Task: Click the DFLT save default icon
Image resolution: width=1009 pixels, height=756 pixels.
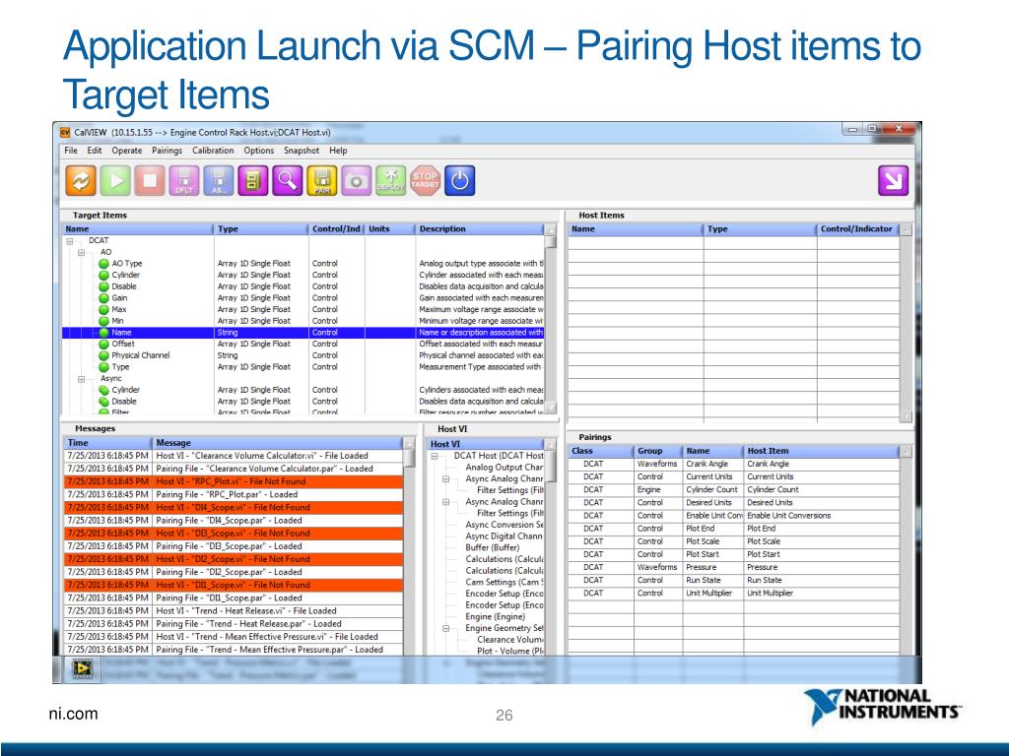Action: pos(184,181)
